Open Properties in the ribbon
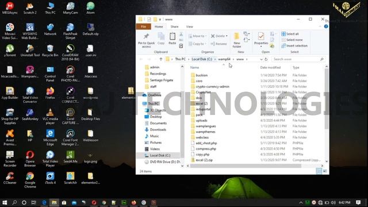The width and height of the screenshot is (368, 207). 261,40
